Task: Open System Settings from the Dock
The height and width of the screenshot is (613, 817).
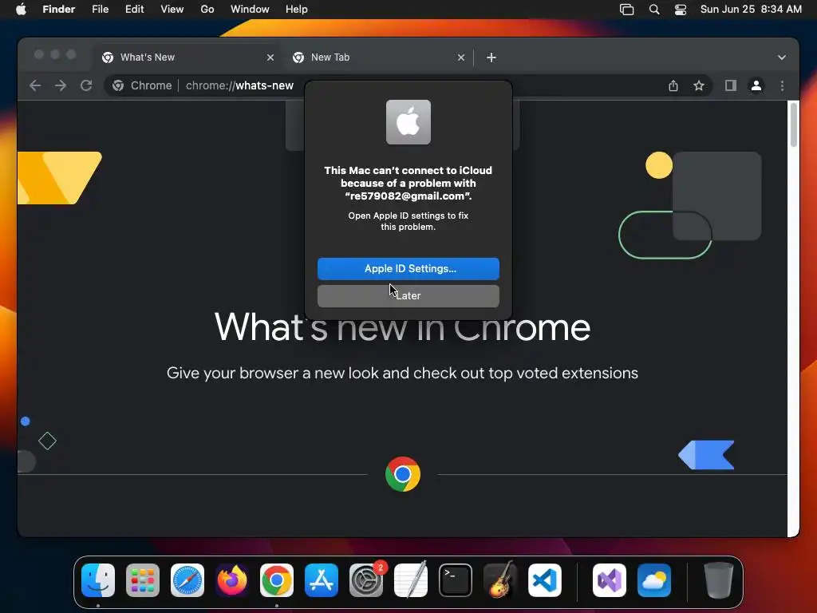Action: [365, 580]
